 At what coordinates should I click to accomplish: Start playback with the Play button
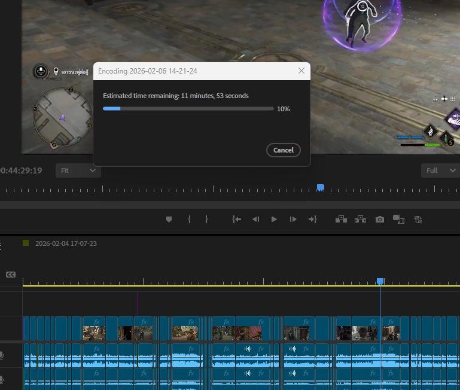(x=274, y=219)
